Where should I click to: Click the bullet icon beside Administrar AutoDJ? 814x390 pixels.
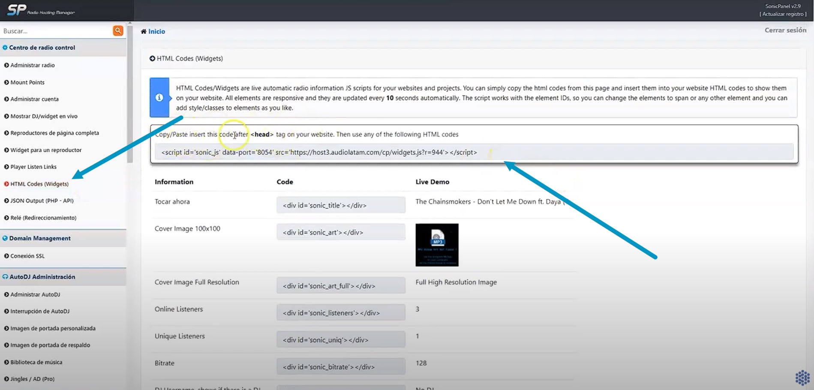pos(6,294)
